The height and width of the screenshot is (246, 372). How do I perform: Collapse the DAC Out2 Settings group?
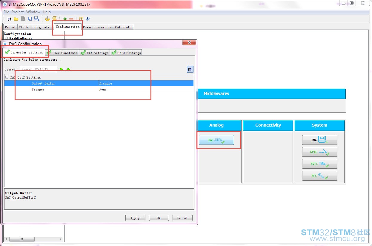7,77
